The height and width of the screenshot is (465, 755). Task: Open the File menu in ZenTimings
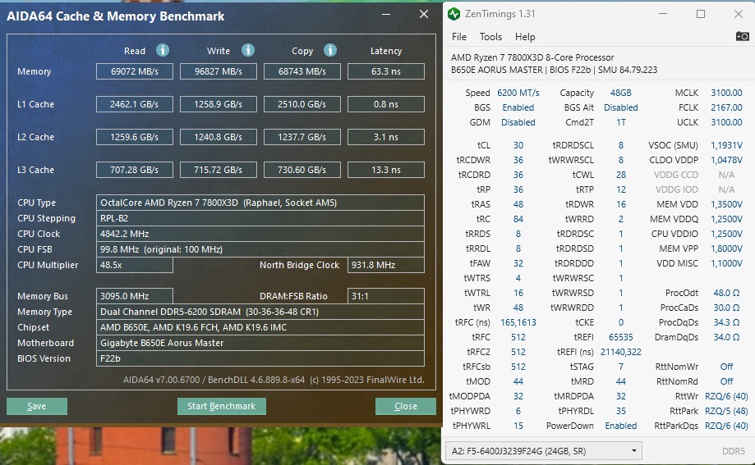[x=459, y=37]
